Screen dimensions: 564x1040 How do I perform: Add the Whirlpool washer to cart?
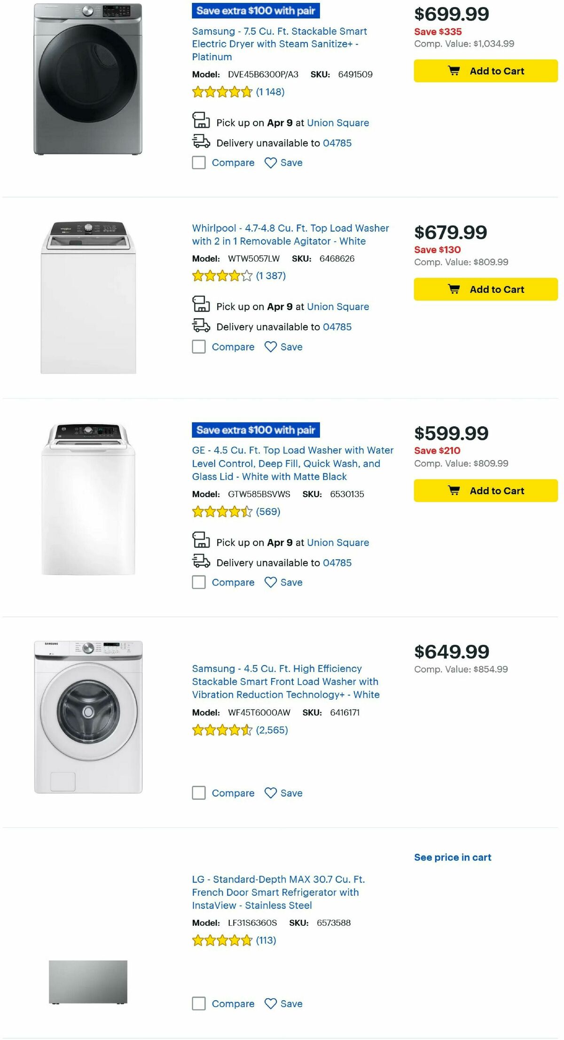[x=486, y=289]
